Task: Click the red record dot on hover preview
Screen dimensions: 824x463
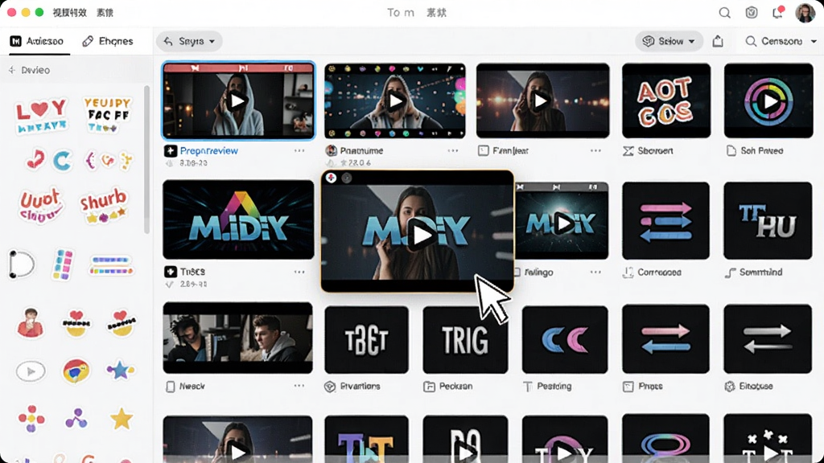Action: click(x=331, y=178)
